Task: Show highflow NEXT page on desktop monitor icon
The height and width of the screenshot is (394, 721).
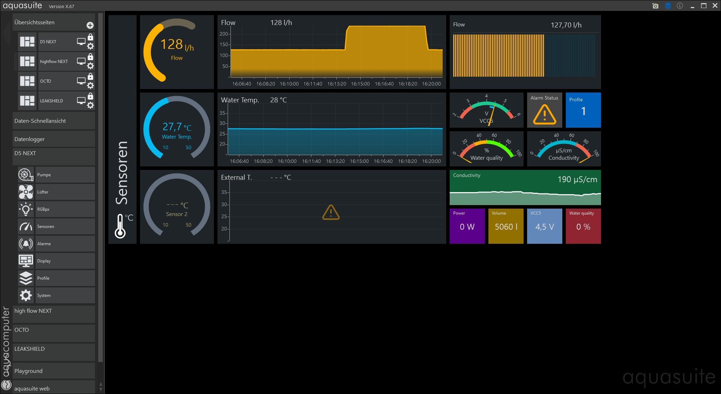Action: [x=81, y=62]
